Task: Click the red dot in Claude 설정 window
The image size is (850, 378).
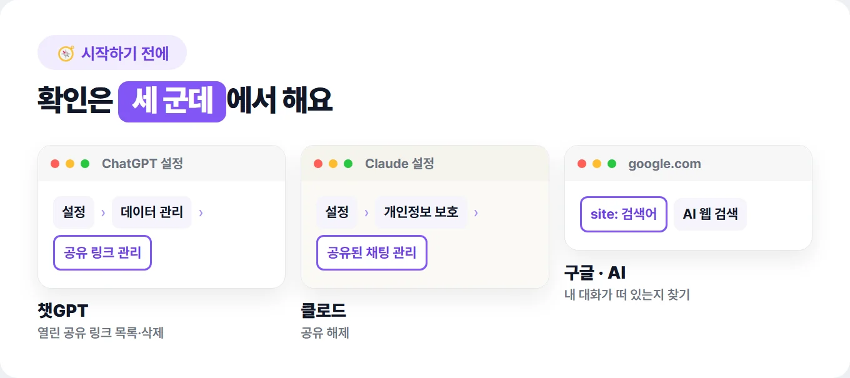Action: (318, 164)
